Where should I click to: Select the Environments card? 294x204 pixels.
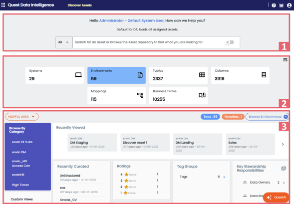click(116, 75)
